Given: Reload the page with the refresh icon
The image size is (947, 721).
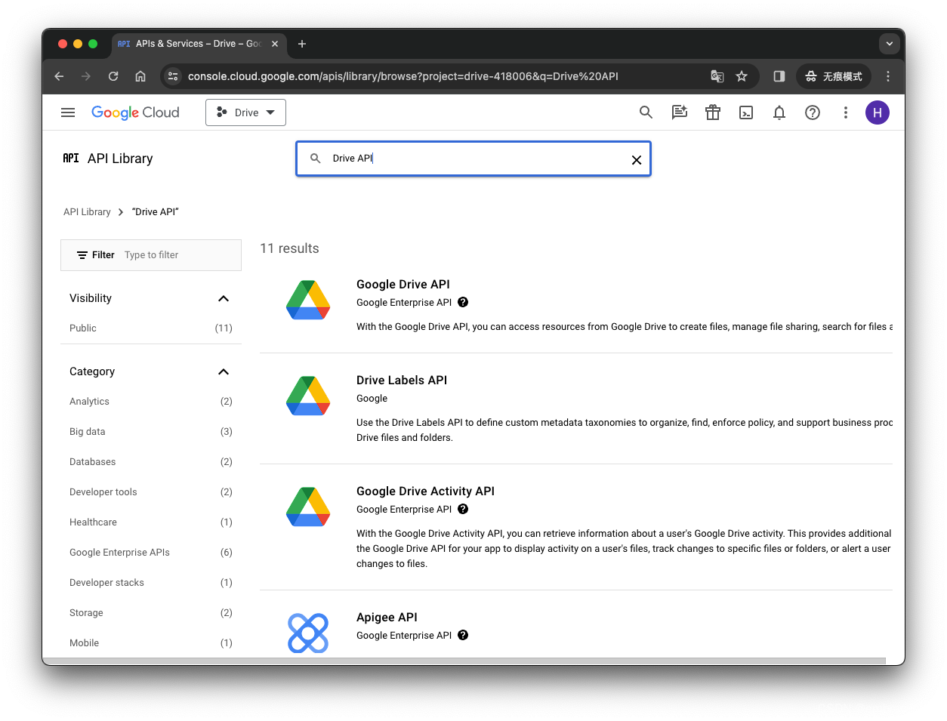Looking at the screenshot, I should click(x=113, y=76).
